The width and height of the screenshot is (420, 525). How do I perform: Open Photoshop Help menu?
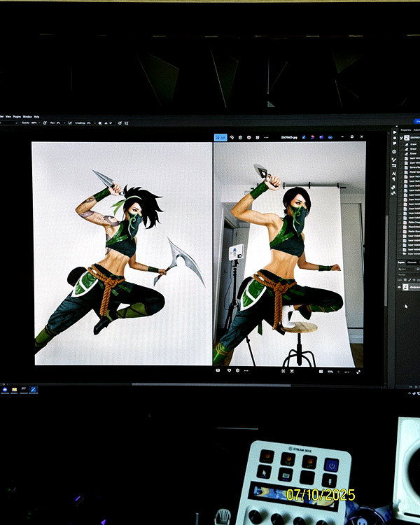[x=36, y=117]
